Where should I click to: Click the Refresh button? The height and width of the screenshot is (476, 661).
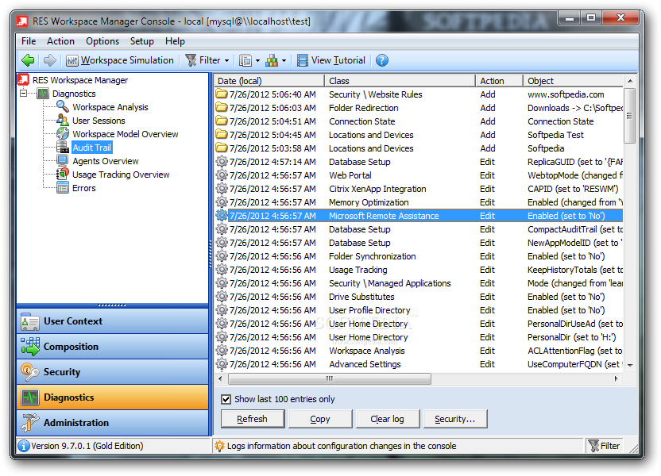pyautogui.click(x=253, y=419)
